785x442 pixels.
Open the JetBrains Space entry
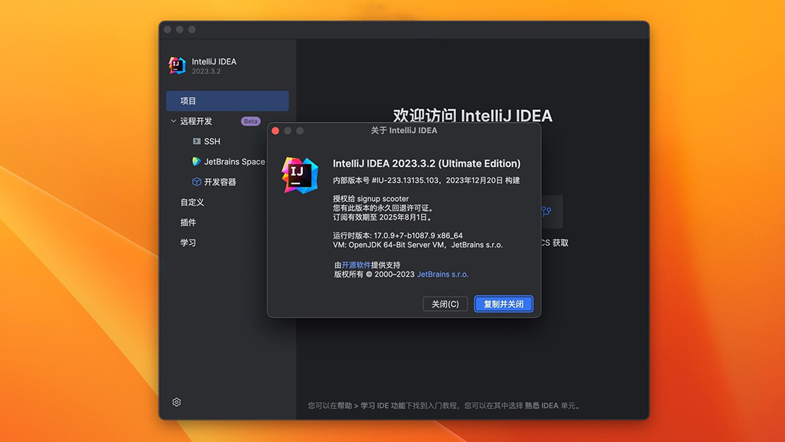click(234, 162)
